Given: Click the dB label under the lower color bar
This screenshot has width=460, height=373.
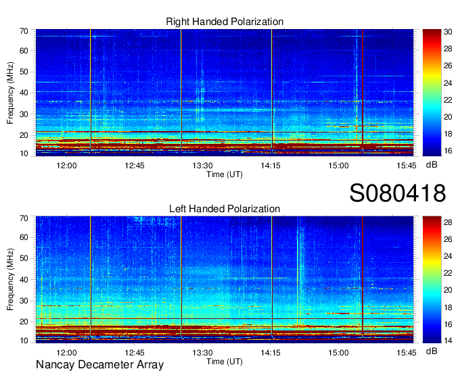Looking at the screenshot, I should [432, 351].
